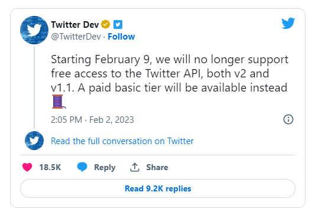Open Read 9.2K replies button
Screen dimensions: 315x215
(x=158, y=188)
